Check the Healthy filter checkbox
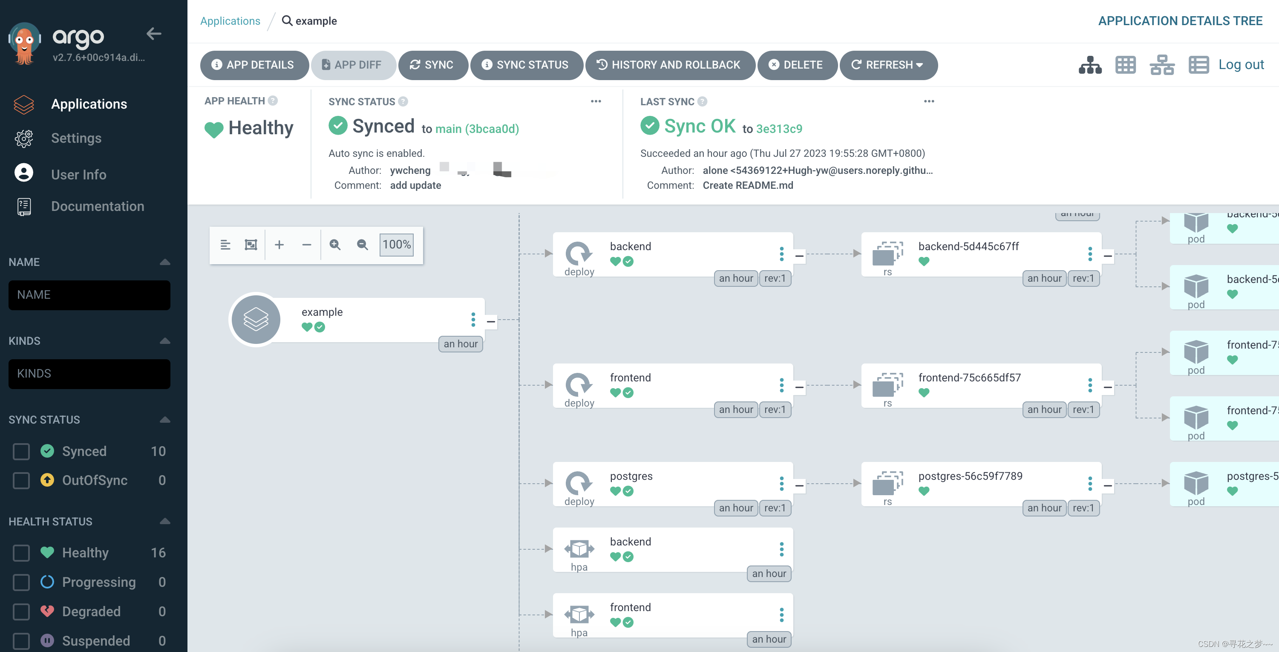The height and width of the screenshot is (652, 1279). 21,553
